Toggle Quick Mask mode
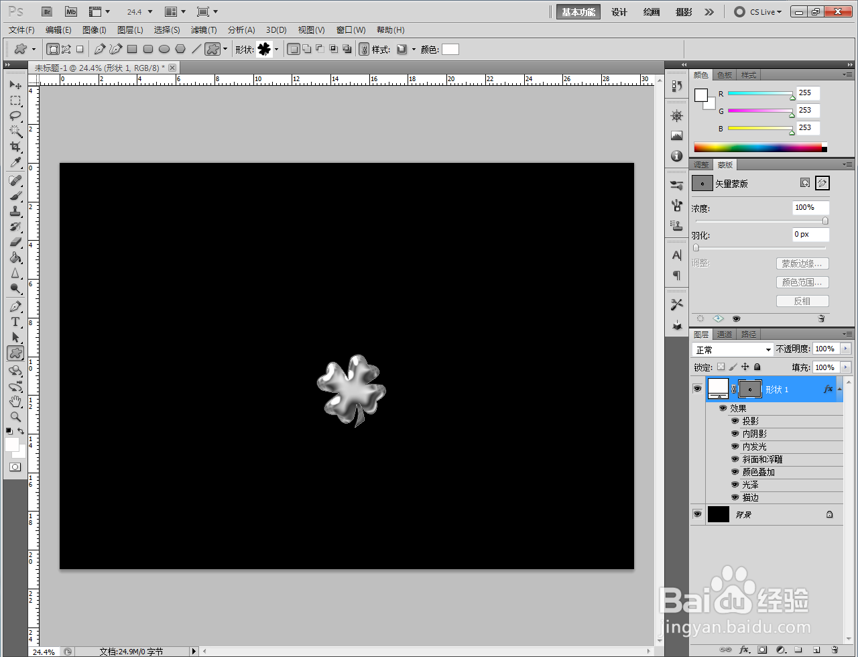This screenshot has width=858, height=657. (15, 467)
